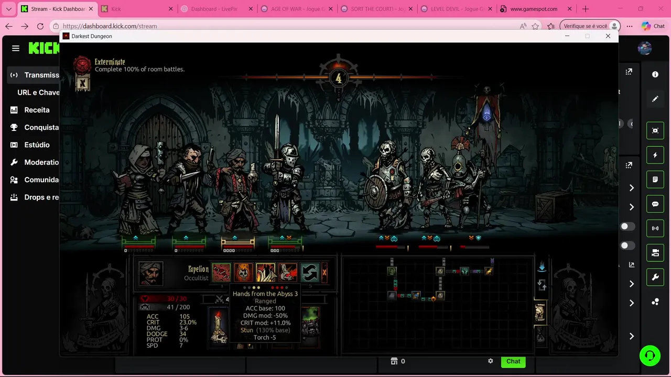Select the fourth skill icon with bleeding hand

click(287, 273)
